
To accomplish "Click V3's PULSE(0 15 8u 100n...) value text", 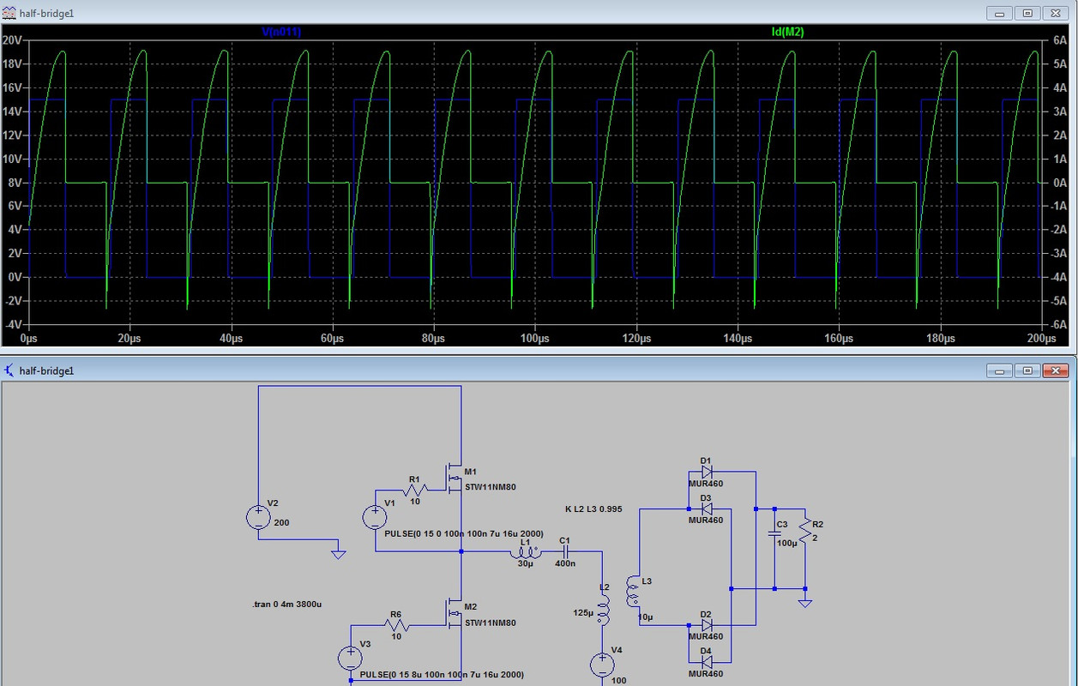I will click(442, 675).
